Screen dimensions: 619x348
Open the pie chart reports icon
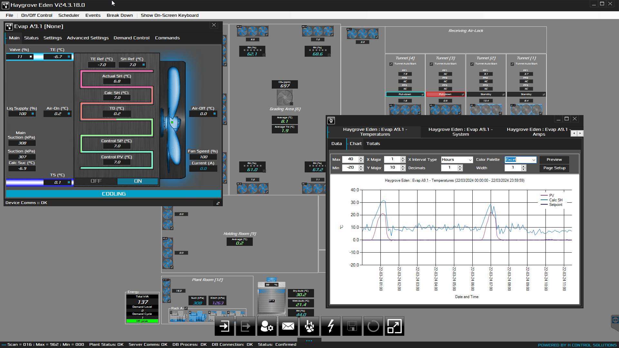click(x=309, y=326)
